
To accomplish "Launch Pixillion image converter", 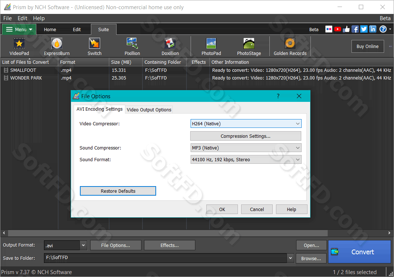I will click(x=132, y=47).
